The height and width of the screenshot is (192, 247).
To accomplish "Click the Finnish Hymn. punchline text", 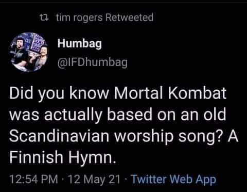I will pos(63,157).
